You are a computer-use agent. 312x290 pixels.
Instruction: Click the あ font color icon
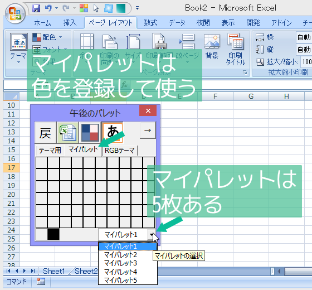(x=113, y=133)
